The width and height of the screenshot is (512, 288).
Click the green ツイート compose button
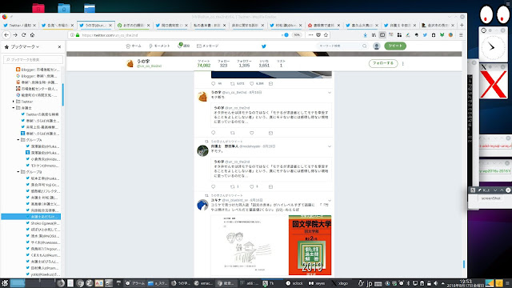[x=395, y=46]
